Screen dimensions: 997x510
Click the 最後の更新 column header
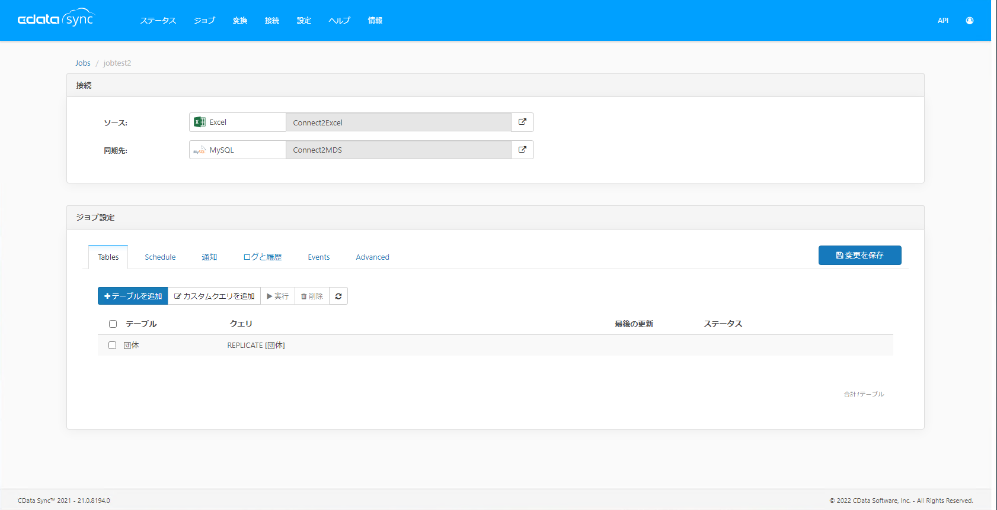(634, 324)
